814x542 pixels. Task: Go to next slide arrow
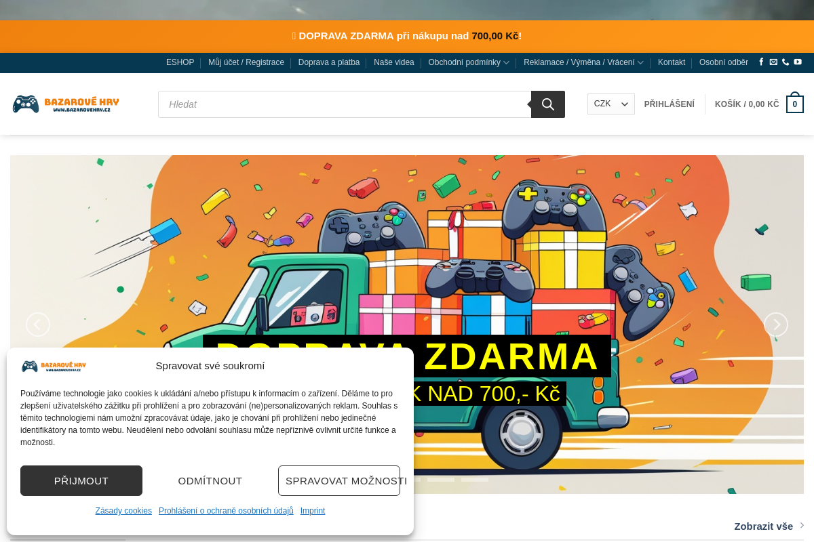(x=776, y=325)
